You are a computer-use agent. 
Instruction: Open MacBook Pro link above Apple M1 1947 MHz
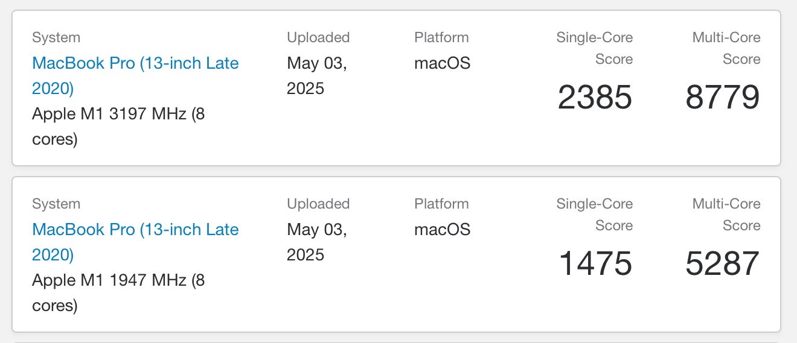[135, 230]
